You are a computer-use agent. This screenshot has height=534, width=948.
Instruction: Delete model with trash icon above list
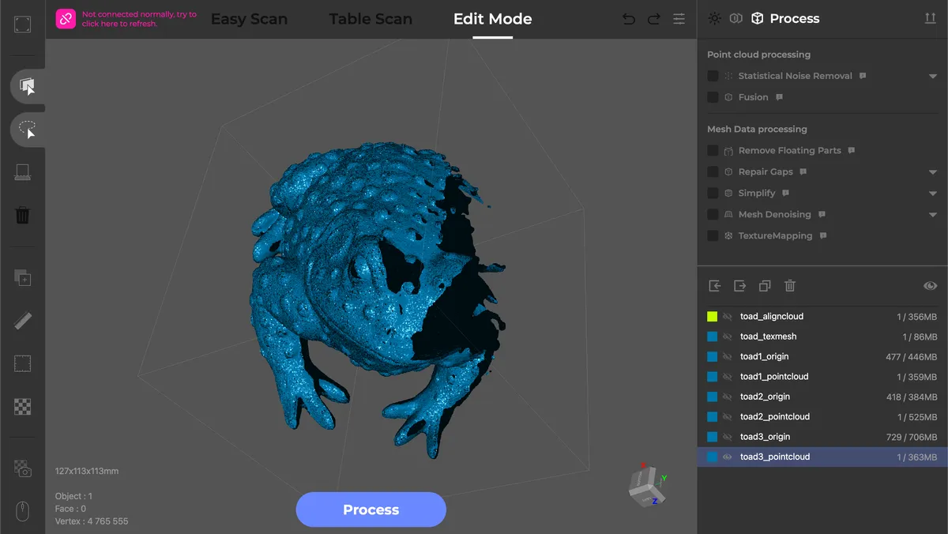[x=790, y=286]
